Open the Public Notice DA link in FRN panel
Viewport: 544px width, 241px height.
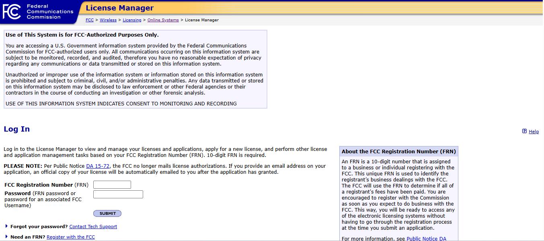(426, 239)
